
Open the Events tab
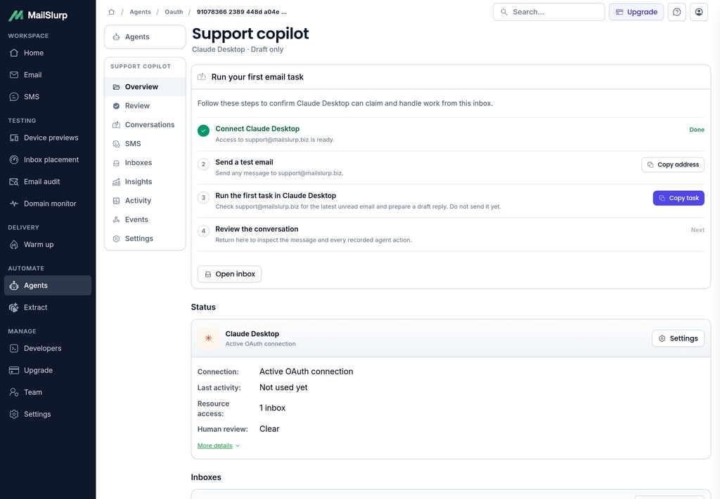[145, 220]
